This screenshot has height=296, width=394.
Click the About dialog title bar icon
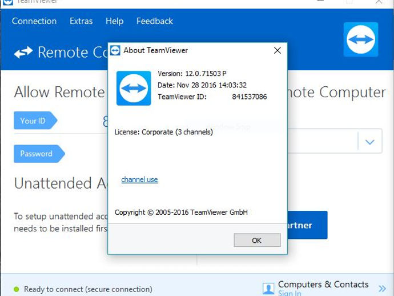pos(115,50)
